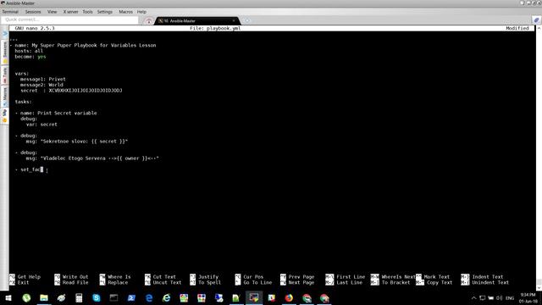The width and height of the screenshot is (542, 305).
Task: Open the network icon in system tray
Action: [483, 298]
